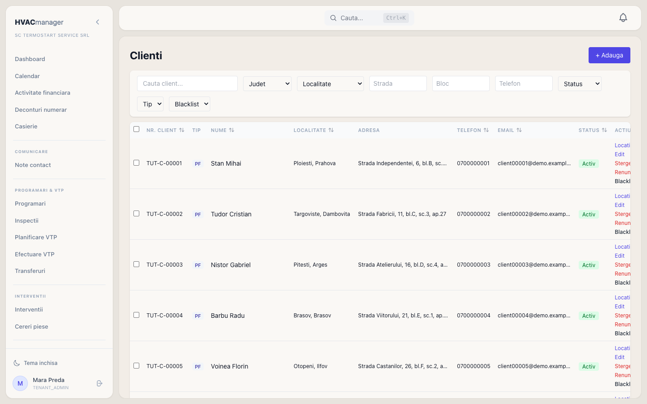Toggle the select-all clients checkbox
This screenshot has width=647, height=404.
(137, 129)
